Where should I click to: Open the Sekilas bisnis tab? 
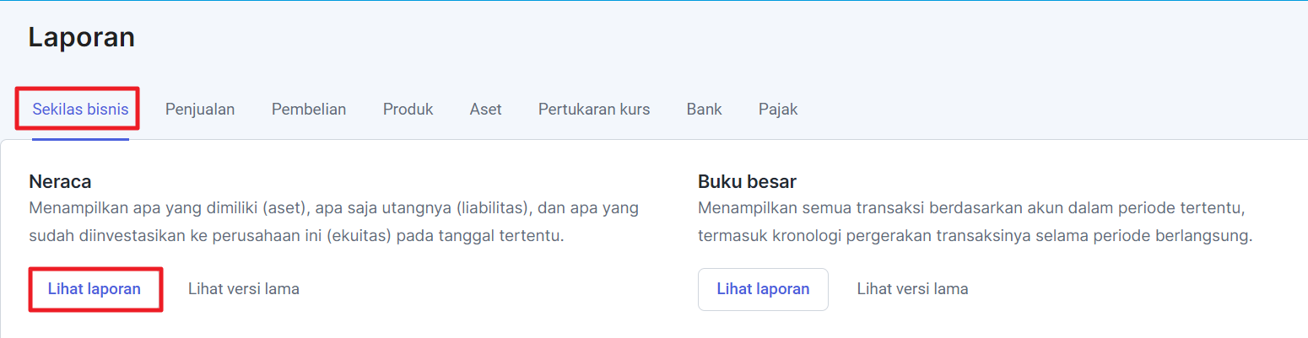coord(80,110)
